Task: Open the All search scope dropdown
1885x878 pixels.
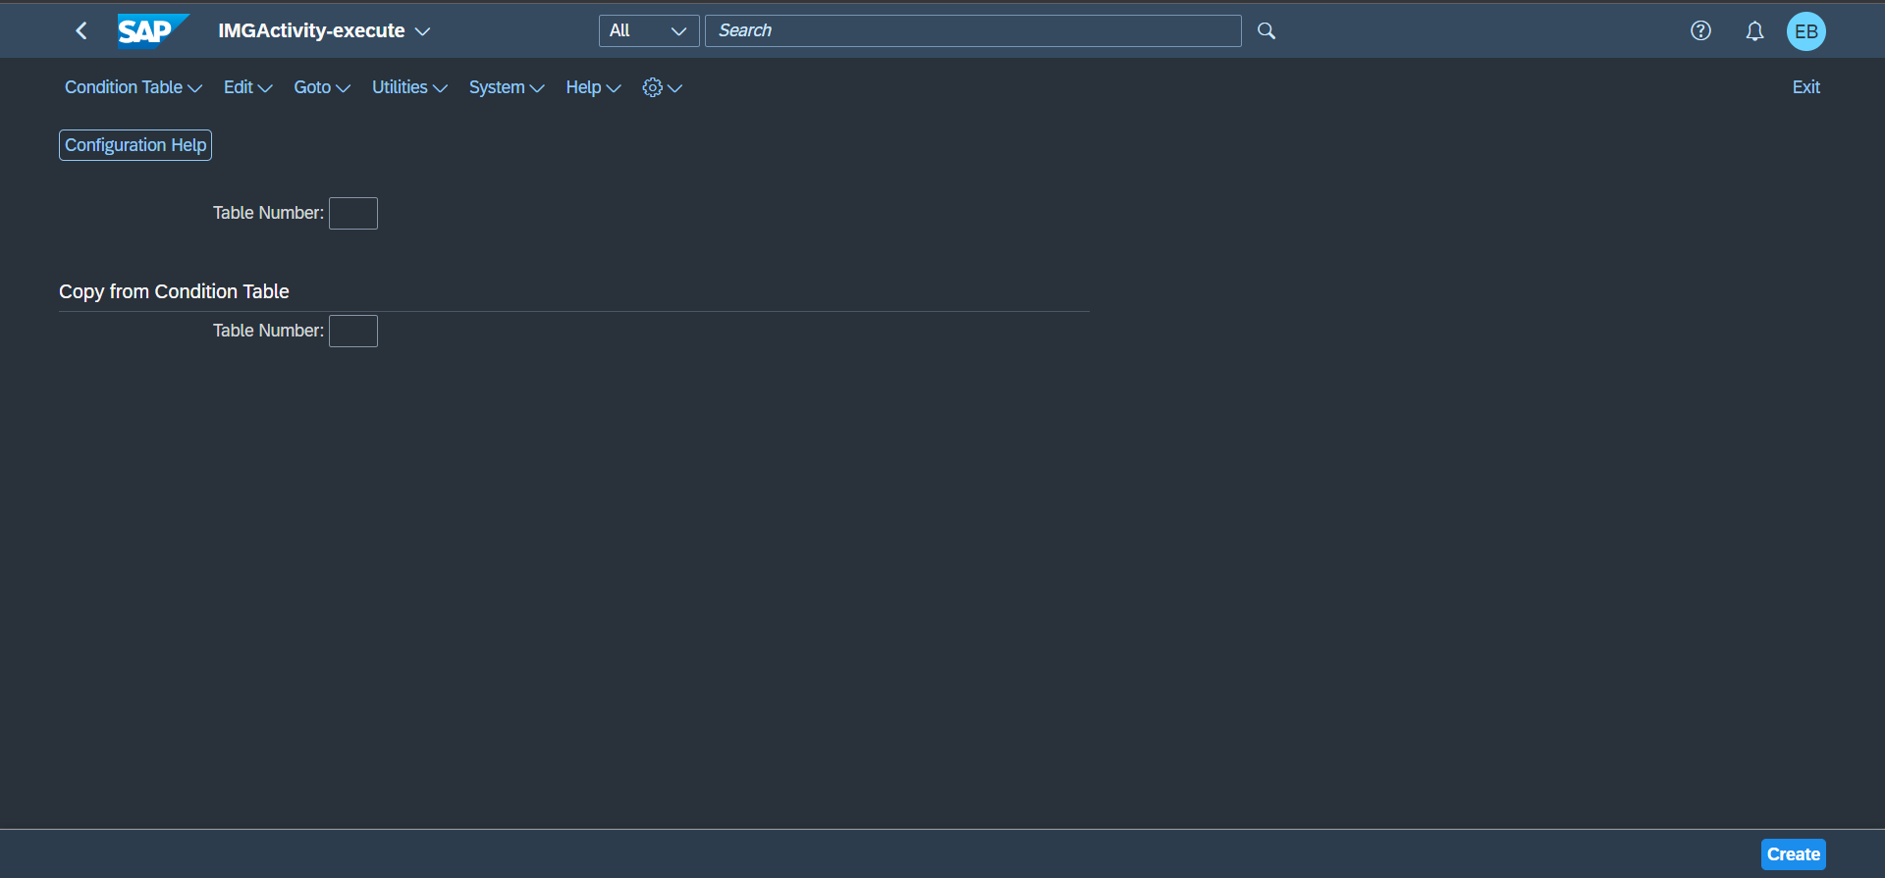Action: [649, 30]
